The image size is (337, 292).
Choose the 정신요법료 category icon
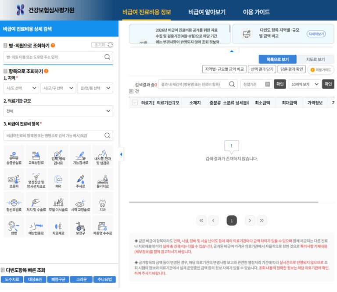tap(14, 203)
